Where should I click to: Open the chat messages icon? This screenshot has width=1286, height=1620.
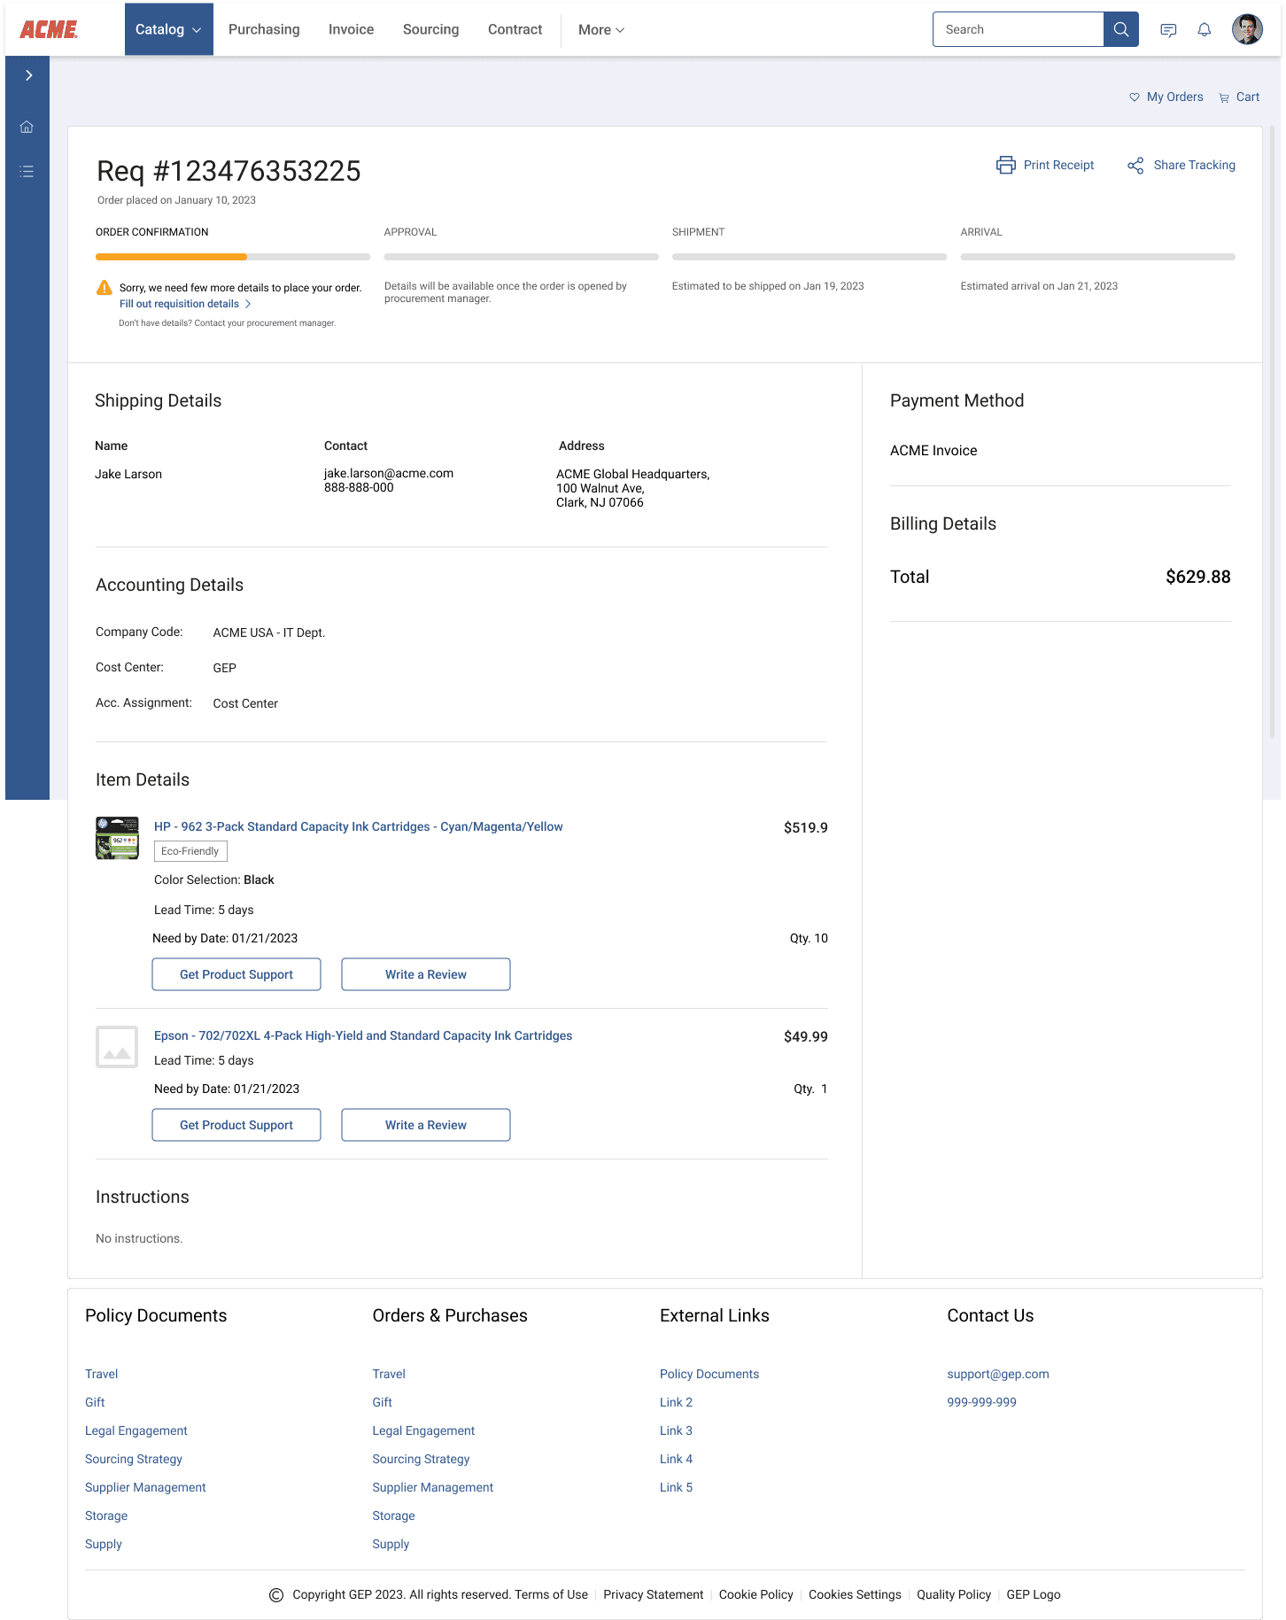pos(1168,30)
